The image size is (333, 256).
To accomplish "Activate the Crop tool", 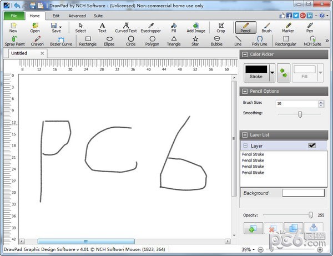I will pos(221,28).
